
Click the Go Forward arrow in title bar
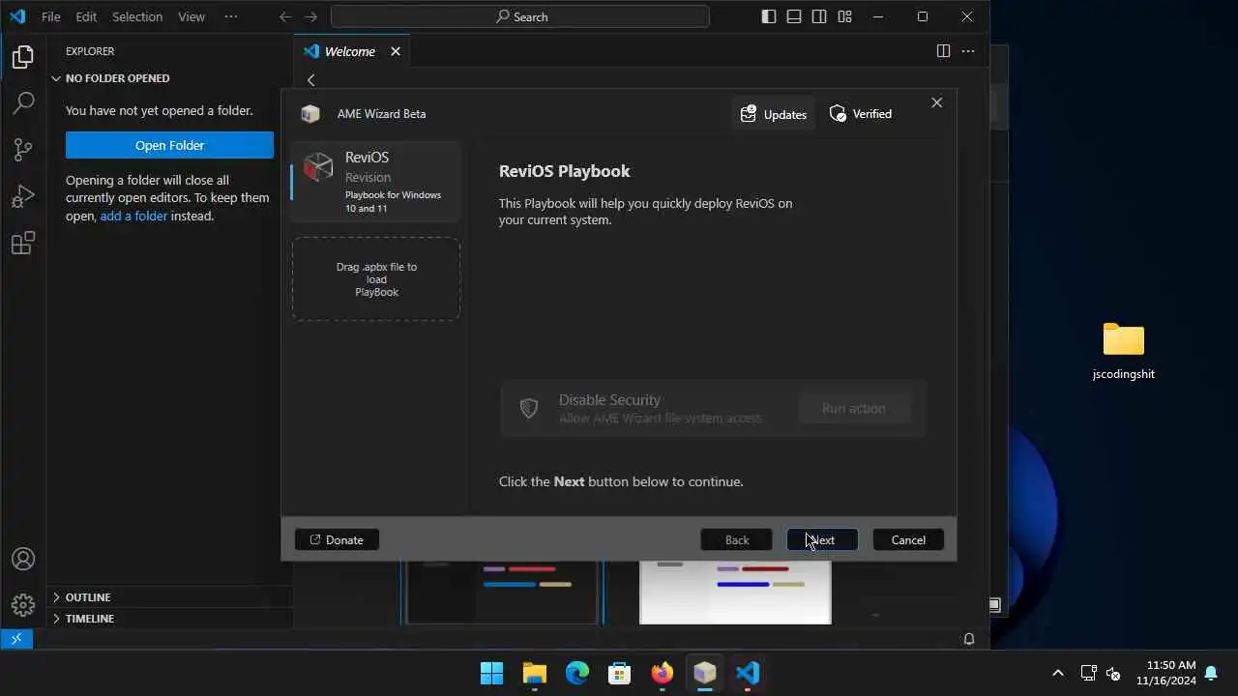point(310,16)
